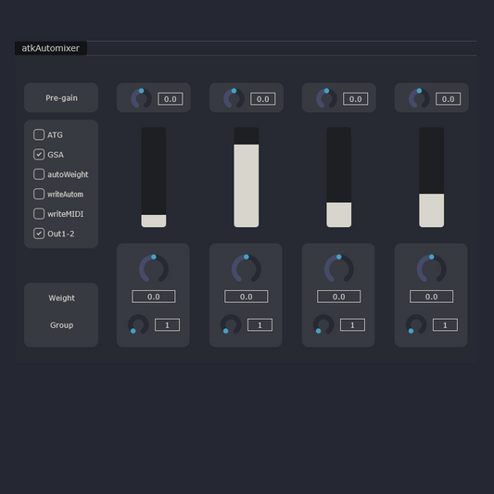Click the second channel level meter bar

(246, 177)
